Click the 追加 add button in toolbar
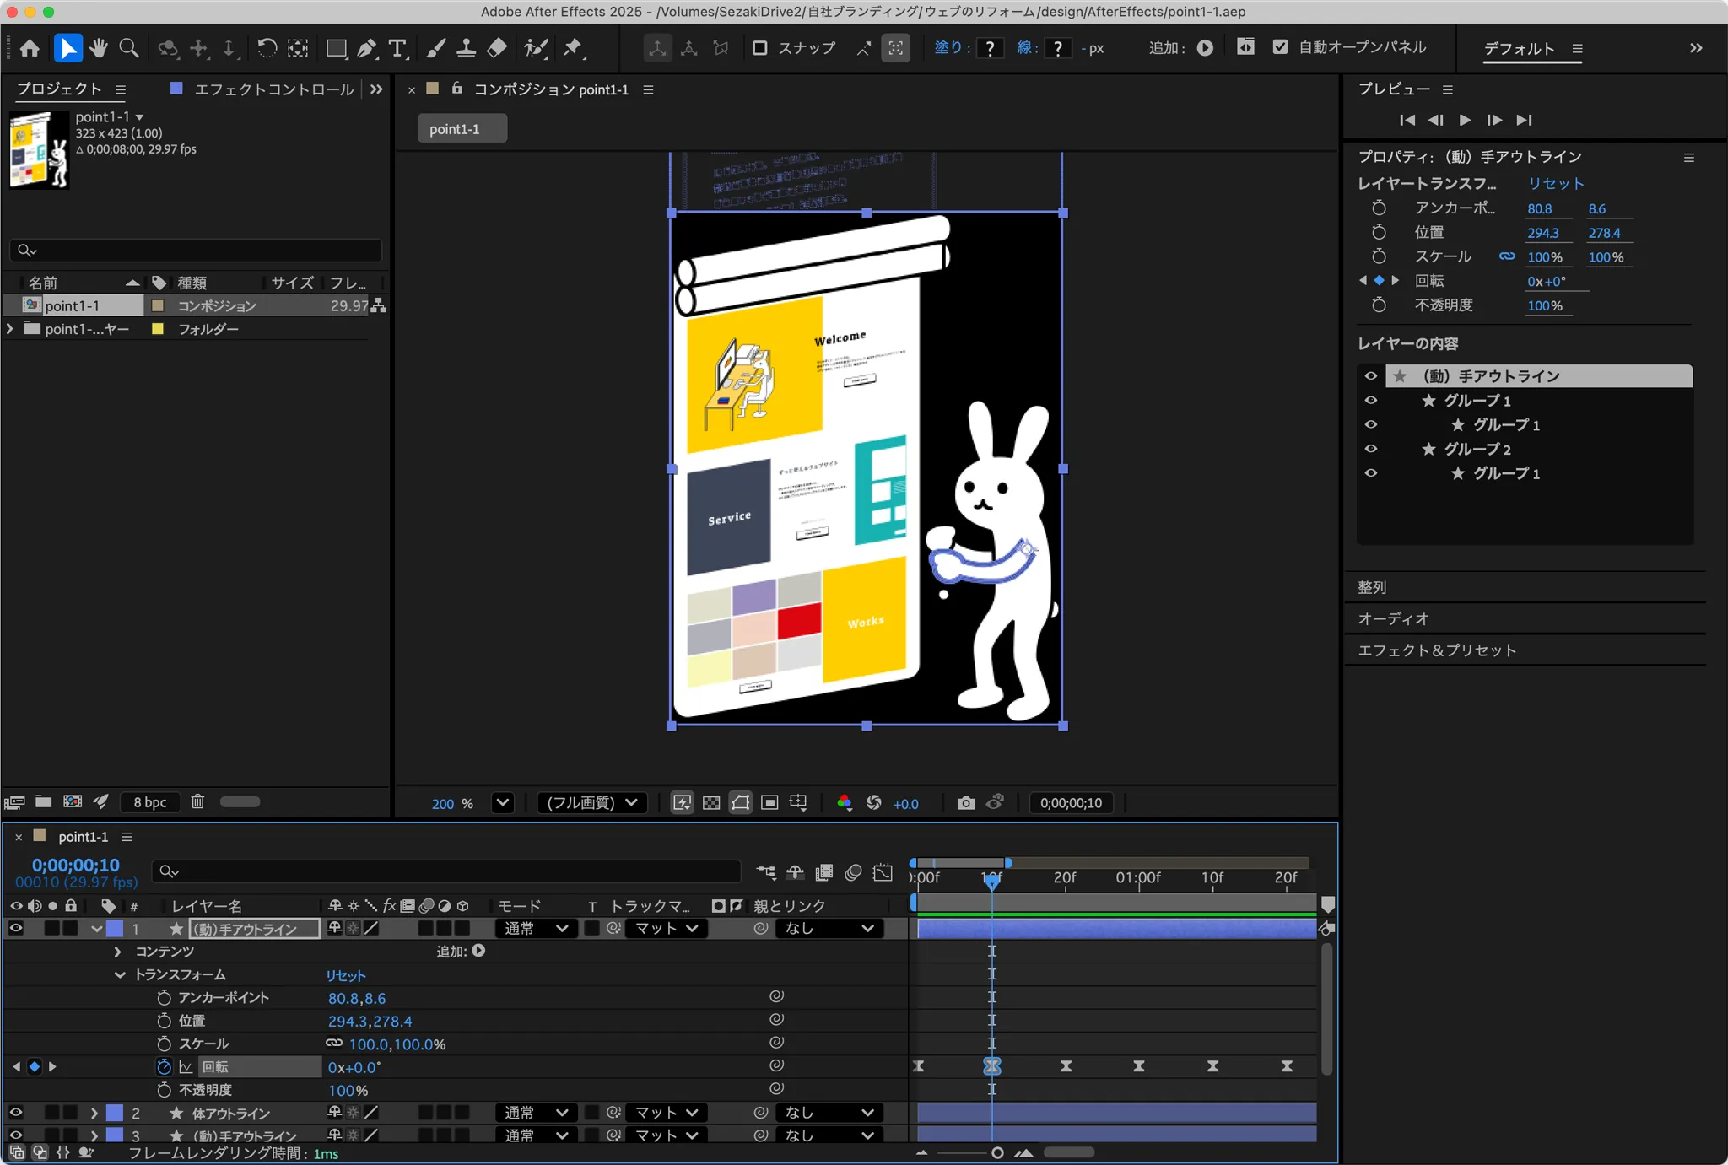The height and width of the screenshot is (1165, 1728). pyautogui.click(x=1205, y=48)
